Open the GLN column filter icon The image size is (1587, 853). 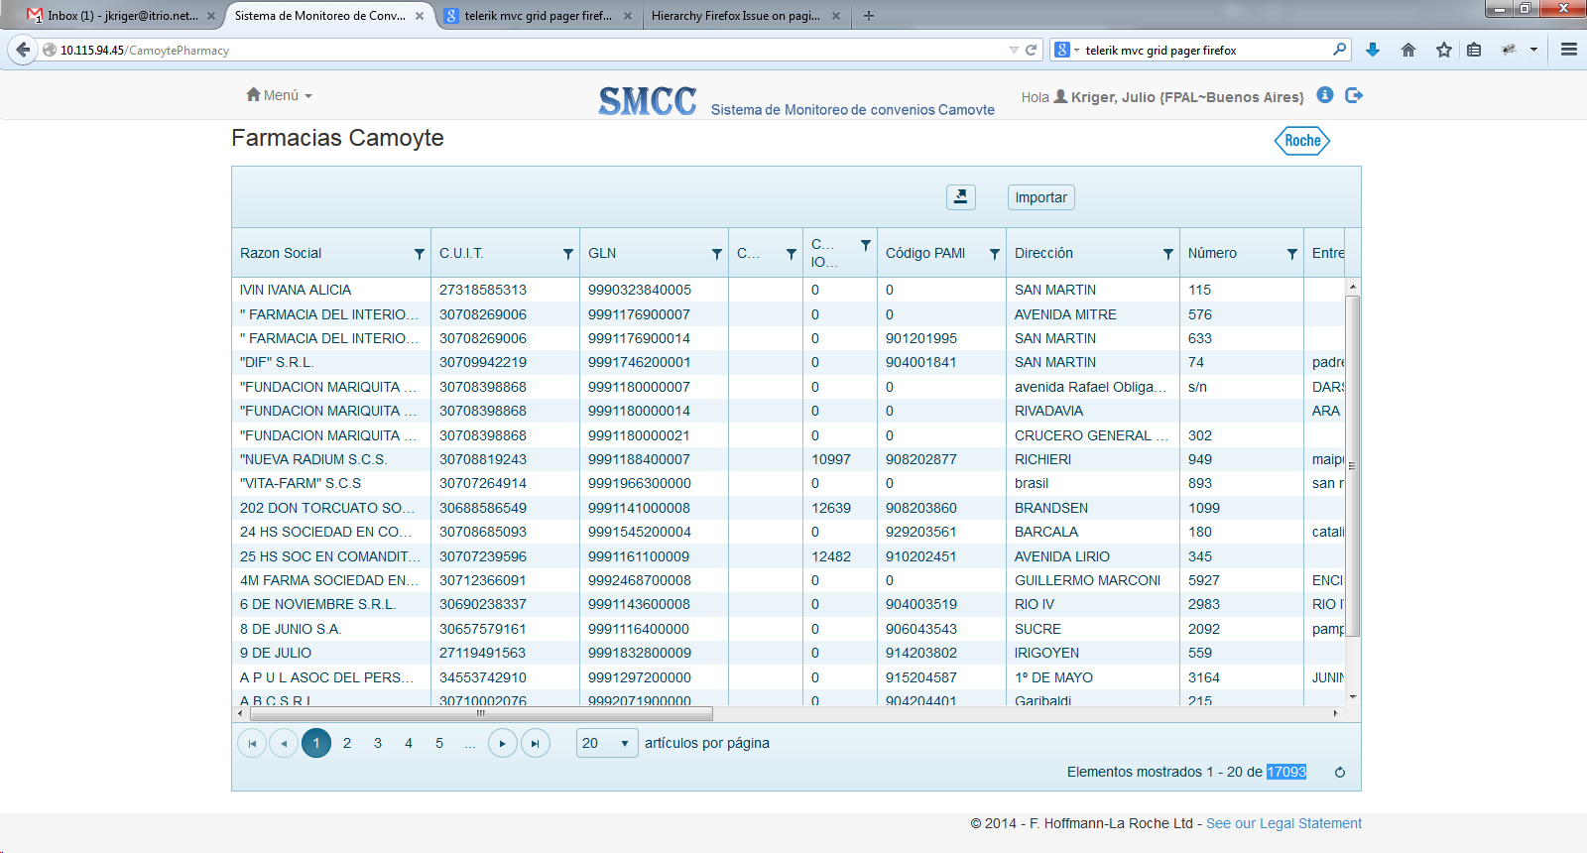click(x=716, y=254)
